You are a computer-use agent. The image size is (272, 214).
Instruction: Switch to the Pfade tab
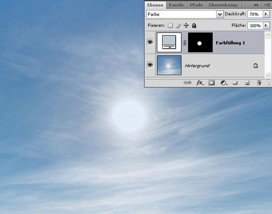pos(196,5)
